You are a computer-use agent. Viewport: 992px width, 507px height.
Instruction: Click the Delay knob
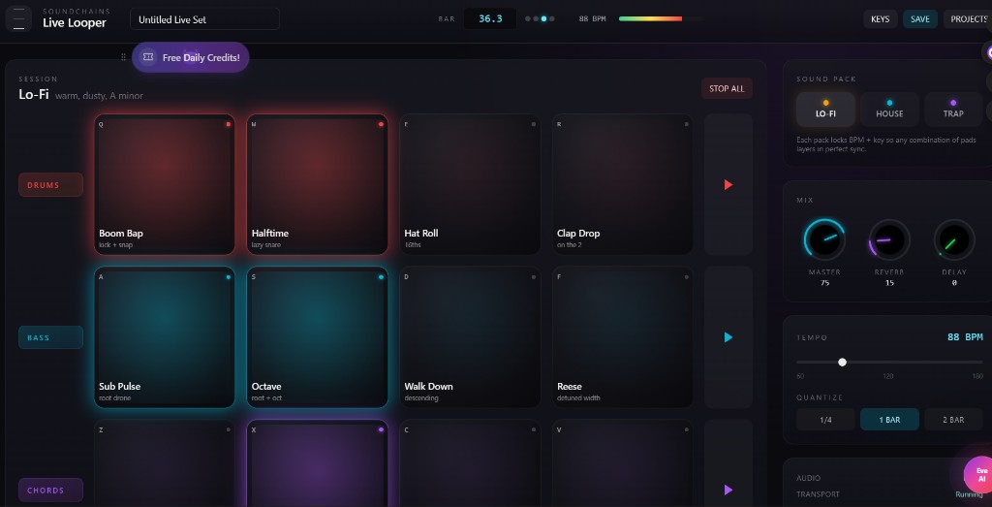click(x=954, y=239)
